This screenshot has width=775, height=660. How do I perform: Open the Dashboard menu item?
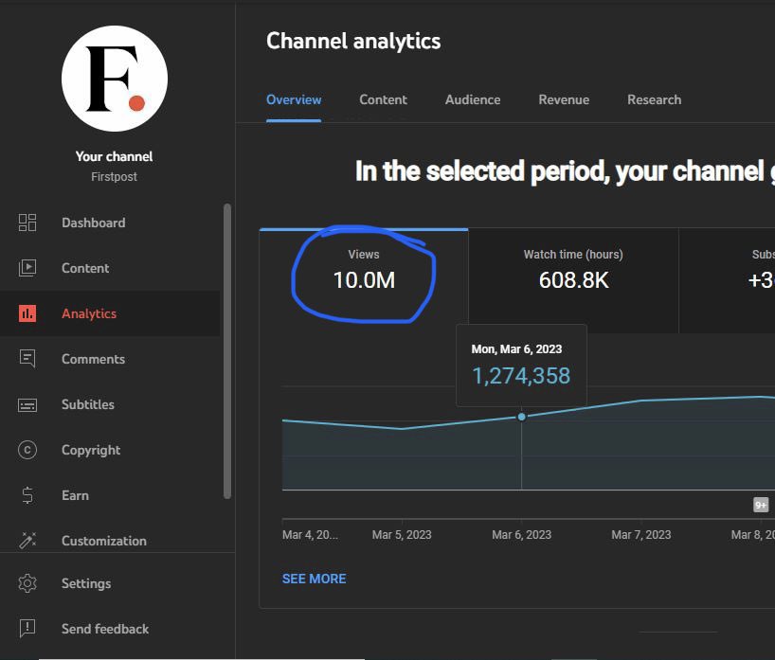(110, 223)
